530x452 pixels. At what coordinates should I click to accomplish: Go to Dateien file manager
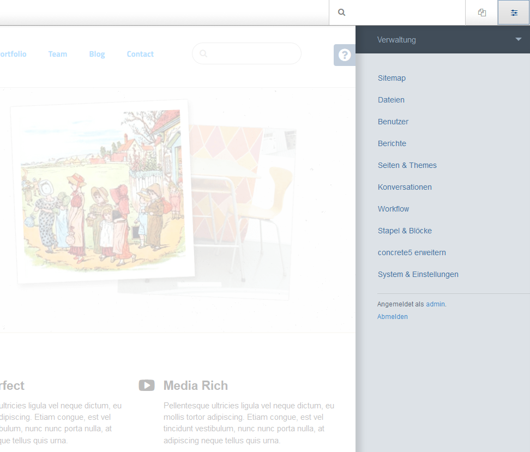pyautogui.click(x=391, y=100)
